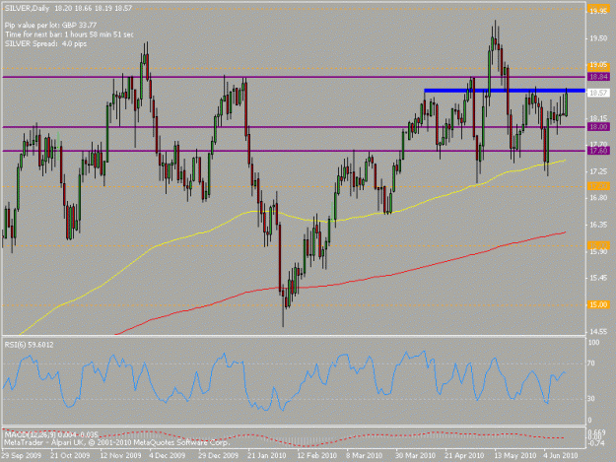The height and width of the screenshot is (462, 616).
Task: Click the 12 Nov 2009 date label
Action: tap(120, 455)
